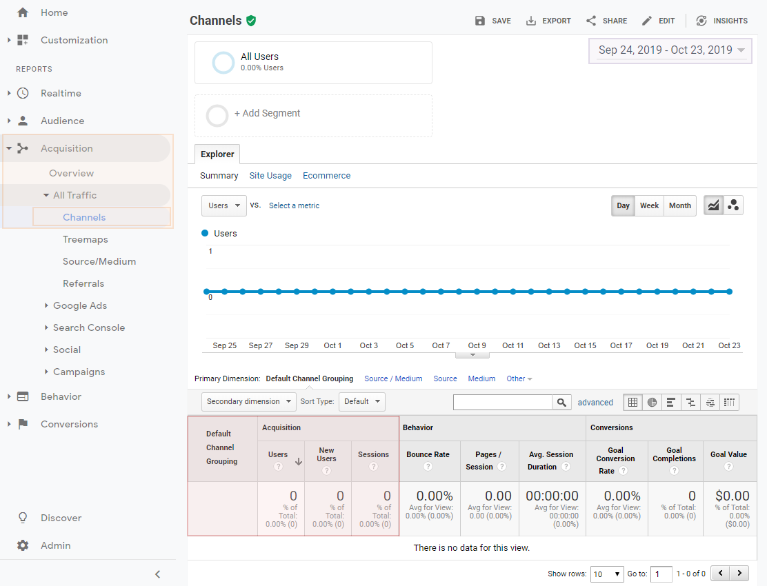Open Audience person icon
The image size is (767, 586).
[23, 121]
